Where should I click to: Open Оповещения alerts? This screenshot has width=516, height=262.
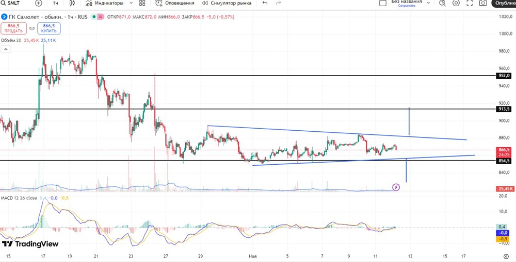pos(175,3)
